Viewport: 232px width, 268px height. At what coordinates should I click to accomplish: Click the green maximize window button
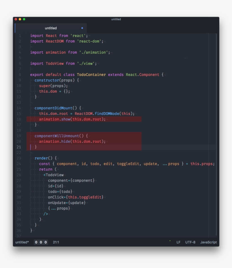[24, 19]
